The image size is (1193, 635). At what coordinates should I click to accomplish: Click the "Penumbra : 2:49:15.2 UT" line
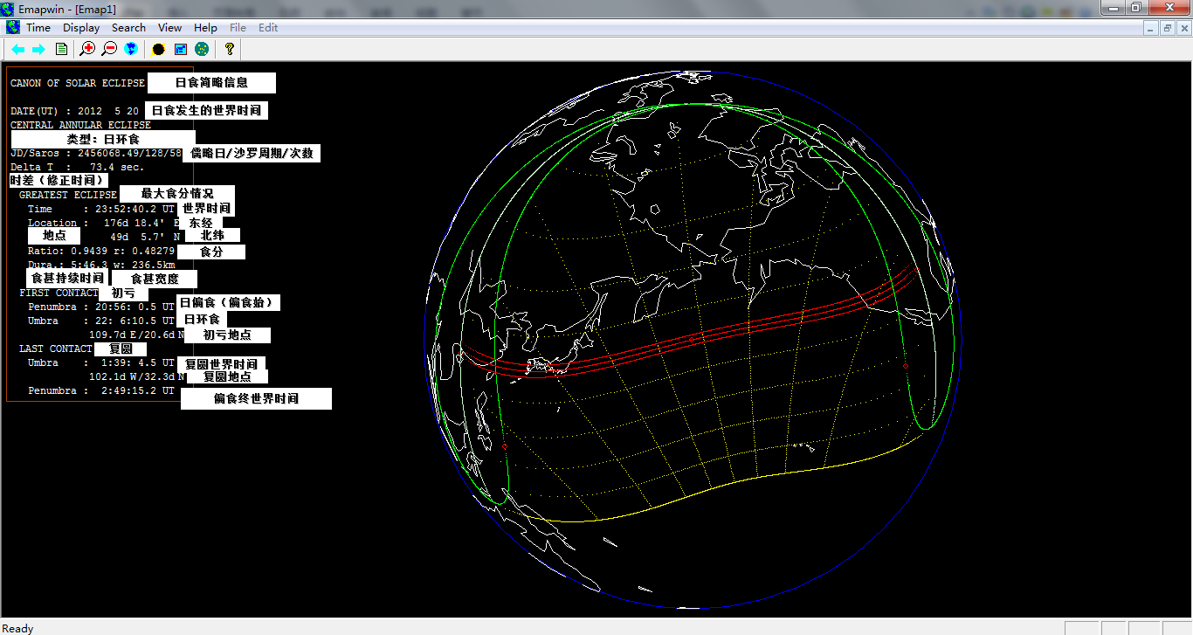click(x=101, y=390)
